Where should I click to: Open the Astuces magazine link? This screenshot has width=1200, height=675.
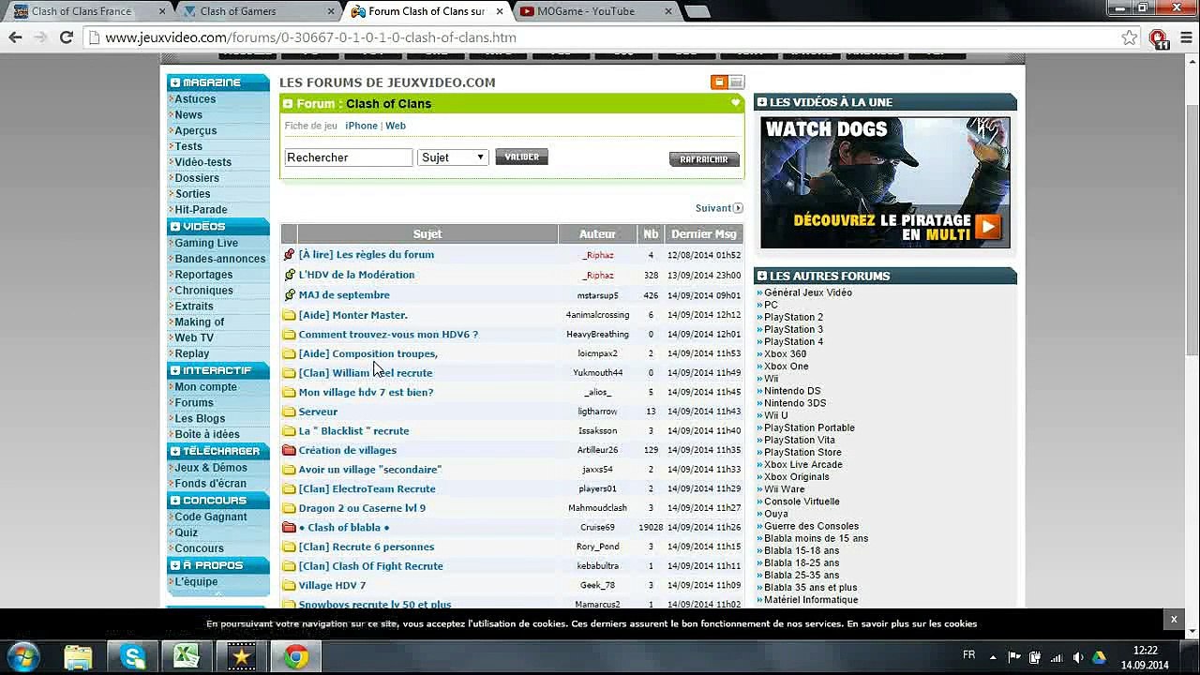point(195,99)
